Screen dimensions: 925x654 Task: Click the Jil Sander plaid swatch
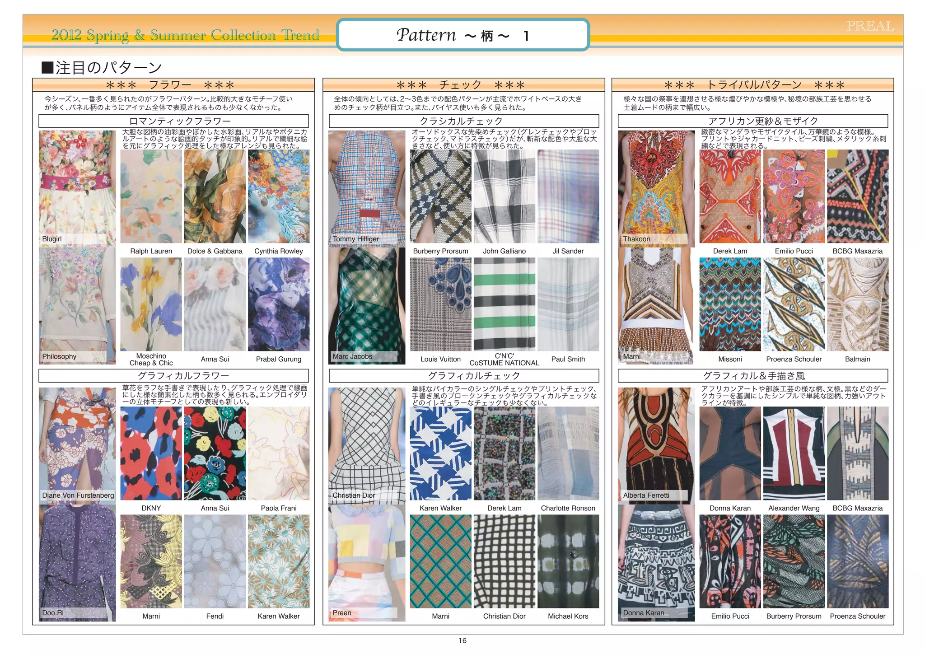point(568,196)
